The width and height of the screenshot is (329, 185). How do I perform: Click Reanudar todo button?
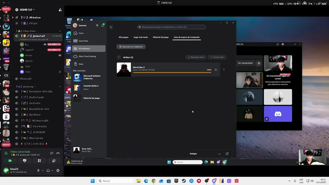(196, 57)
